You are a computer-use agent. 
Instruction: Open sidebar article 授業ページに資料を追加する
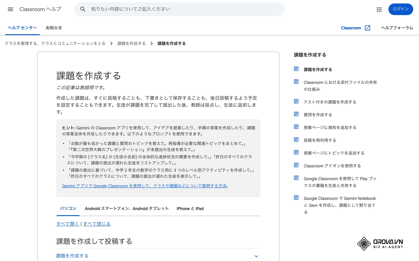click(x=330, y=127)
